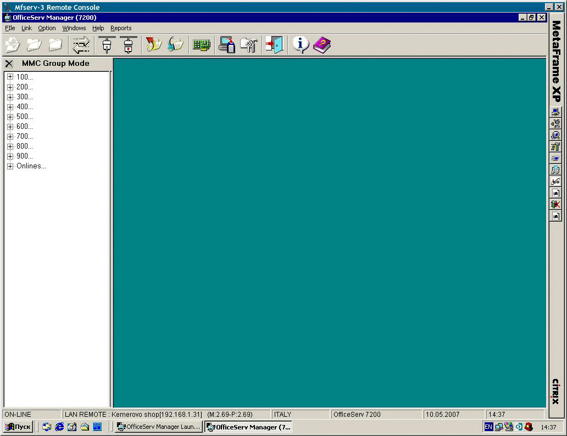Select the 'Onlines...' tree label
The width and height of the screenshot is (567, 436).
click(x=31, y=166)
